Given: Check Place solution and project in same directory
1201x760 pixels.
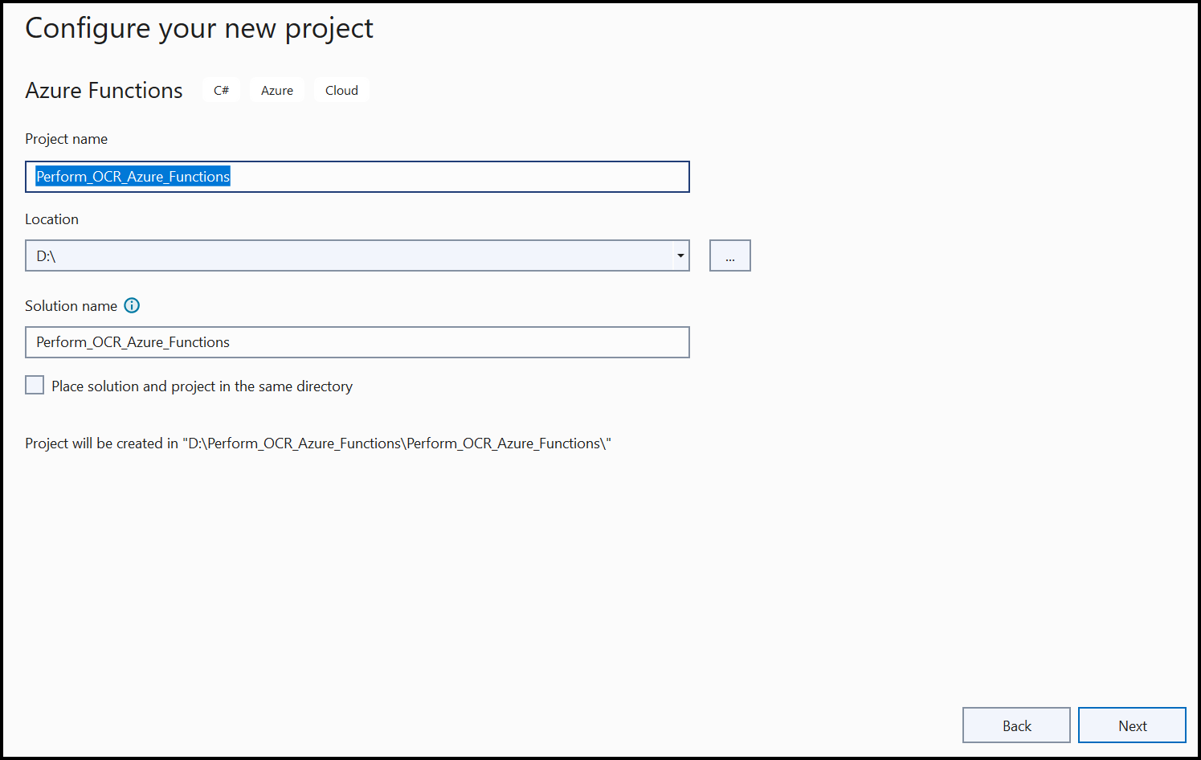Looking at the screenshot, I should click(34, 385).
